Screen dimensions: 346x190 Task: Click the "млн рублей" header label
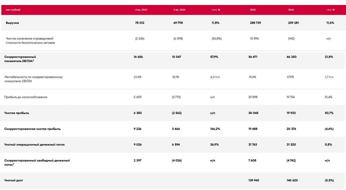pyautogui.click(x=13, y=10)
